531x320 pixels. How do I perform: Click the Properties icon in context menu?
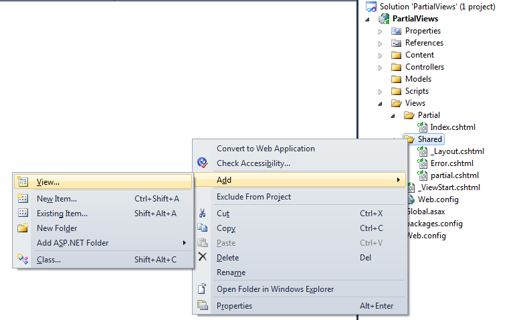[203, 305]
